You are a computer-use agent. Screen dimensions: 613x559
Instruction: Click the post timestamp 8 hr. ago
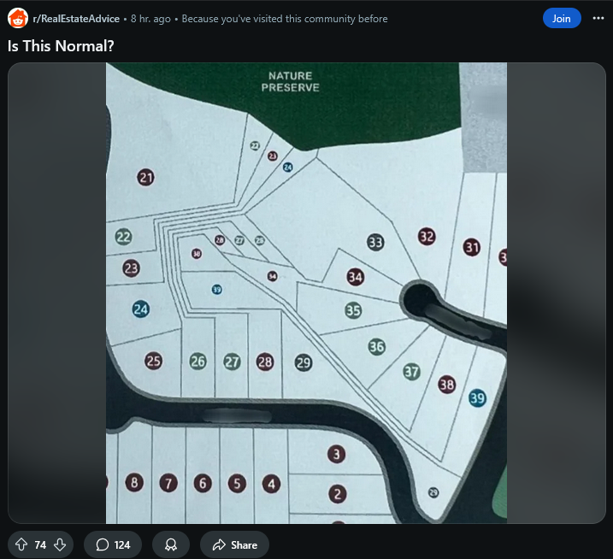pos(150,19)
